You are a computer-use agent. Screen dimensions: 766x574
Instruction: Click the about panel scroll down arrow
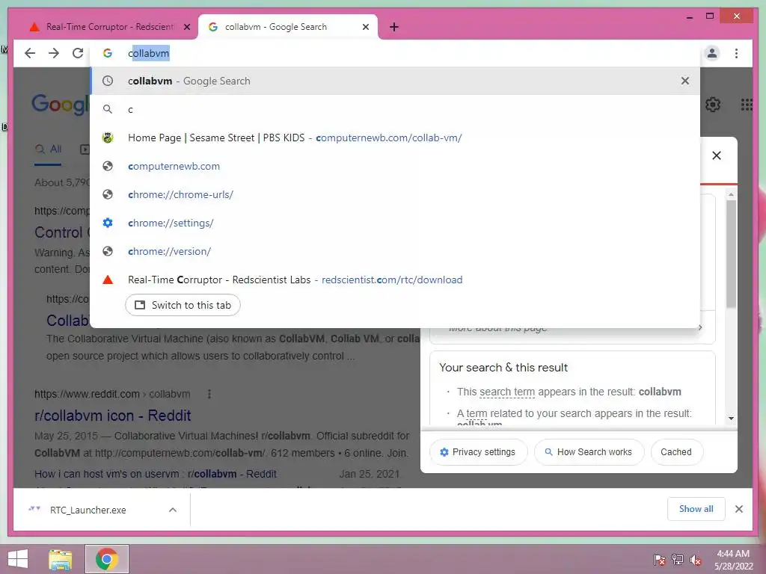(x=731, y=419)
